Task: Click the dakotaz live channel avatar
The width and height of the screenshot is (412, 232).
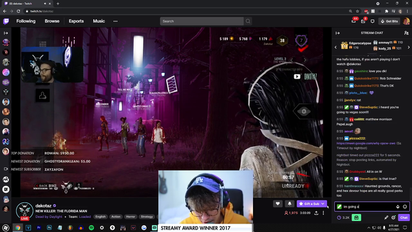Action: click(24, 211)
